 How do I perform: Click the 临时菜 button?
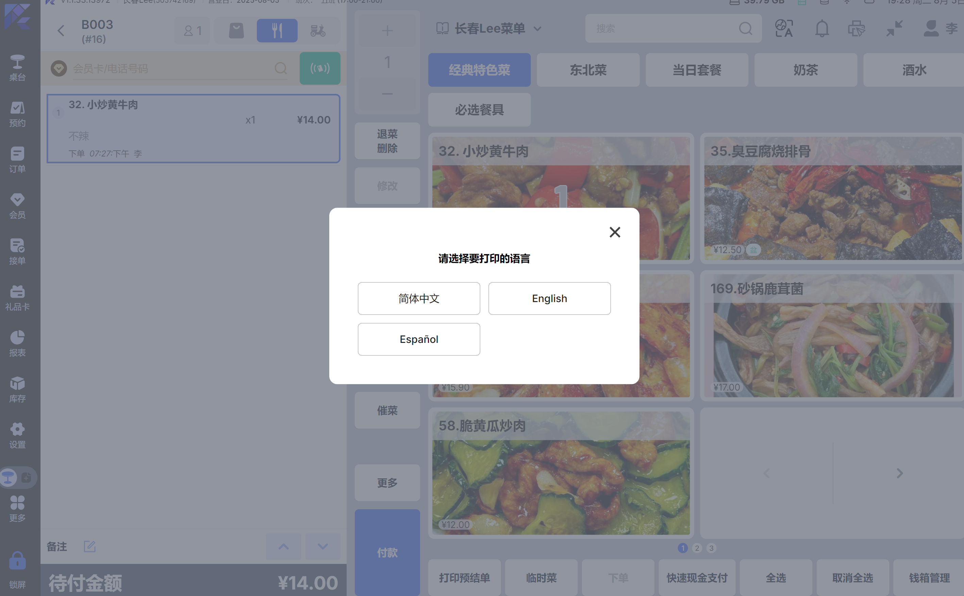541,578
